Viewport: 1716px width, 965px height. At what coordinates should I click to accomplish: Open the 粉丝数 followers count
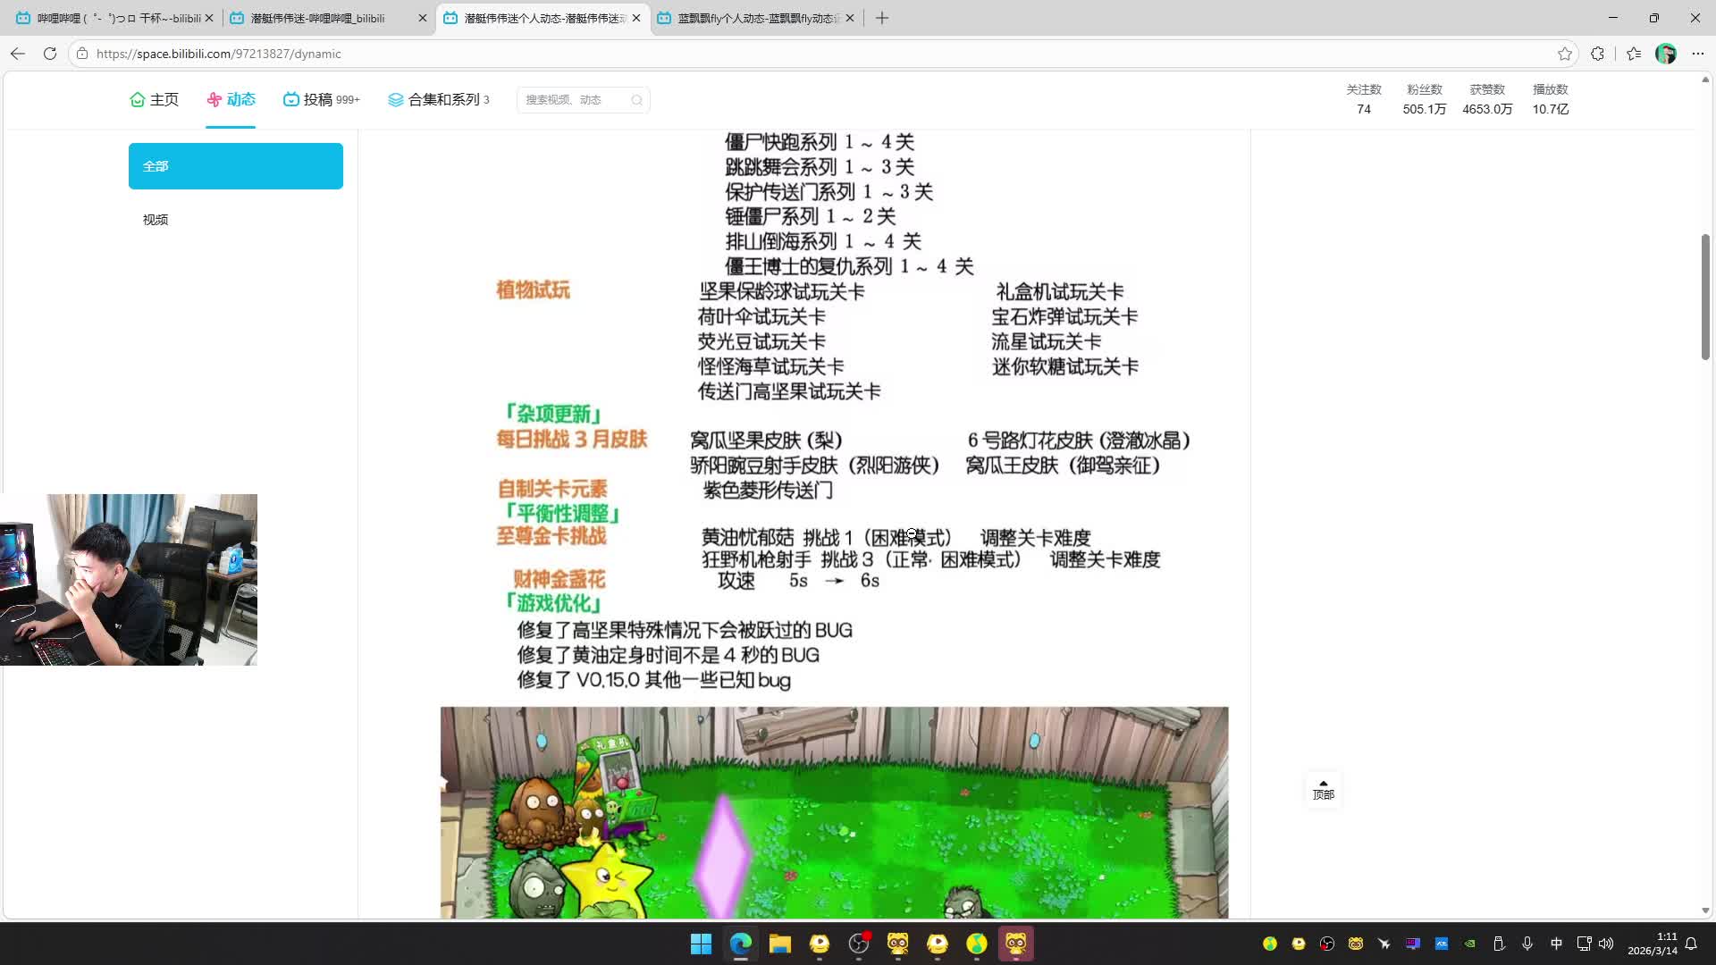(x=1424, y=99)
